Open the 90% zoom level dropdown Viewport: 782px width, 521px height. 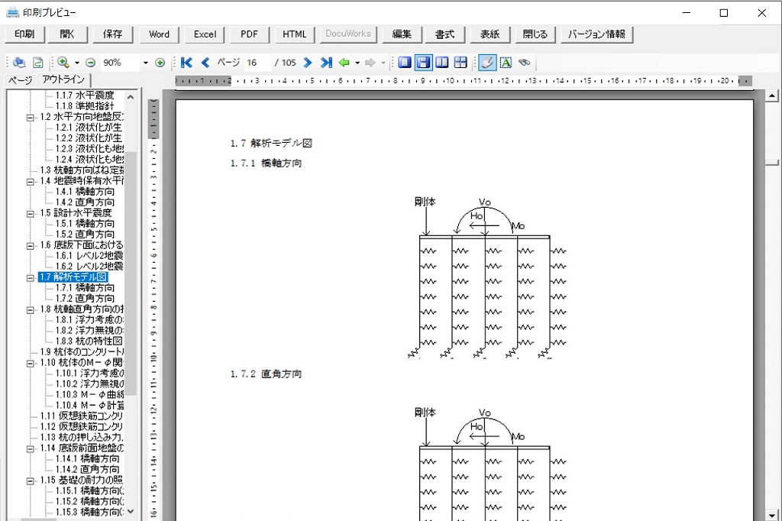tap(145, 63)
